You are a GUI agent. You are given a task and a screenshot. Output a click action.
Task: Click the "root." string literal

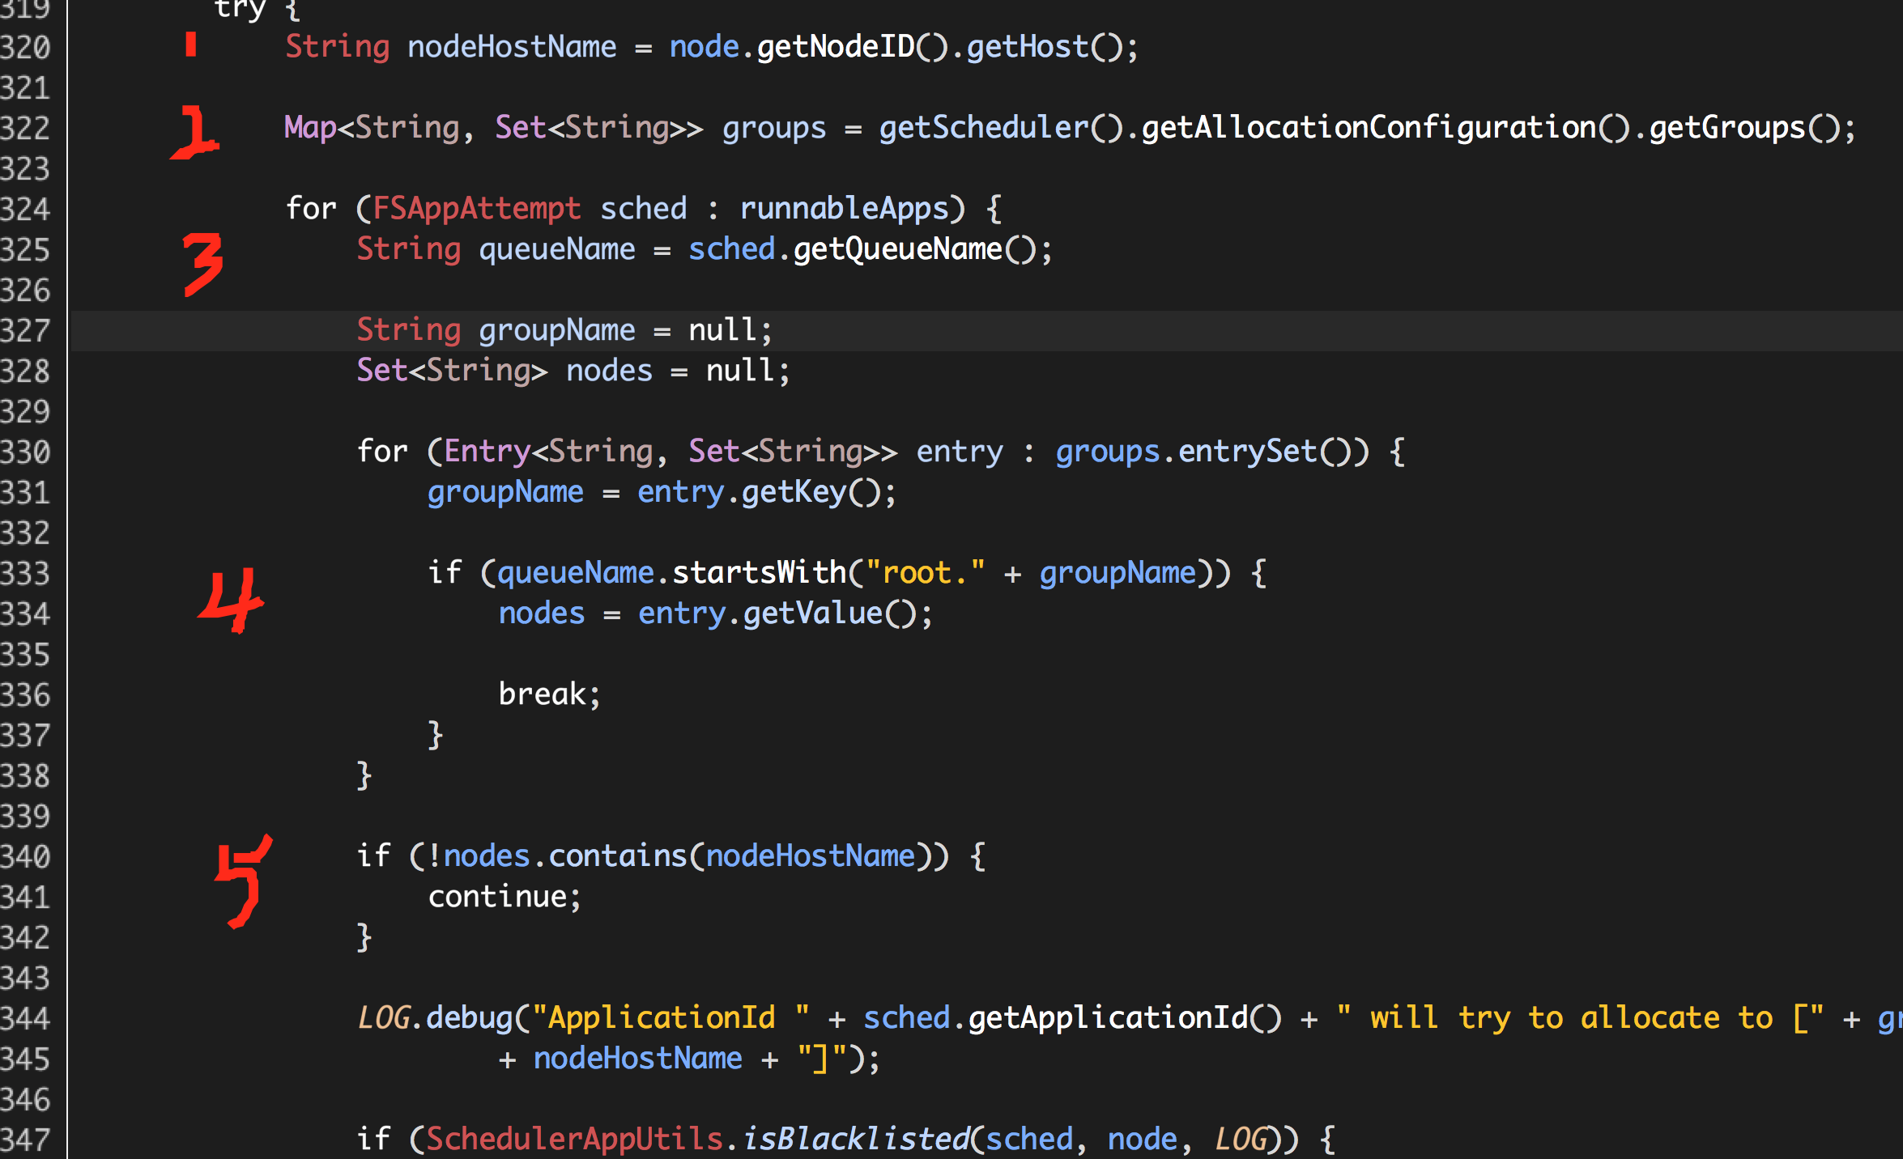point(926,573)
